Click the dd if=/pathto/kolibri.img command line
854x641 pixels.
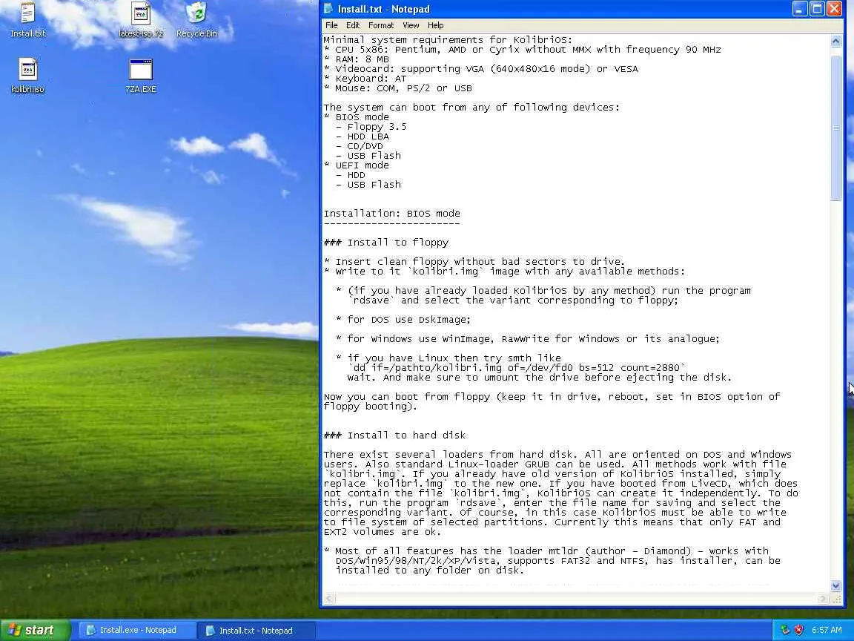pyautogui.click(x=516, y=368)
